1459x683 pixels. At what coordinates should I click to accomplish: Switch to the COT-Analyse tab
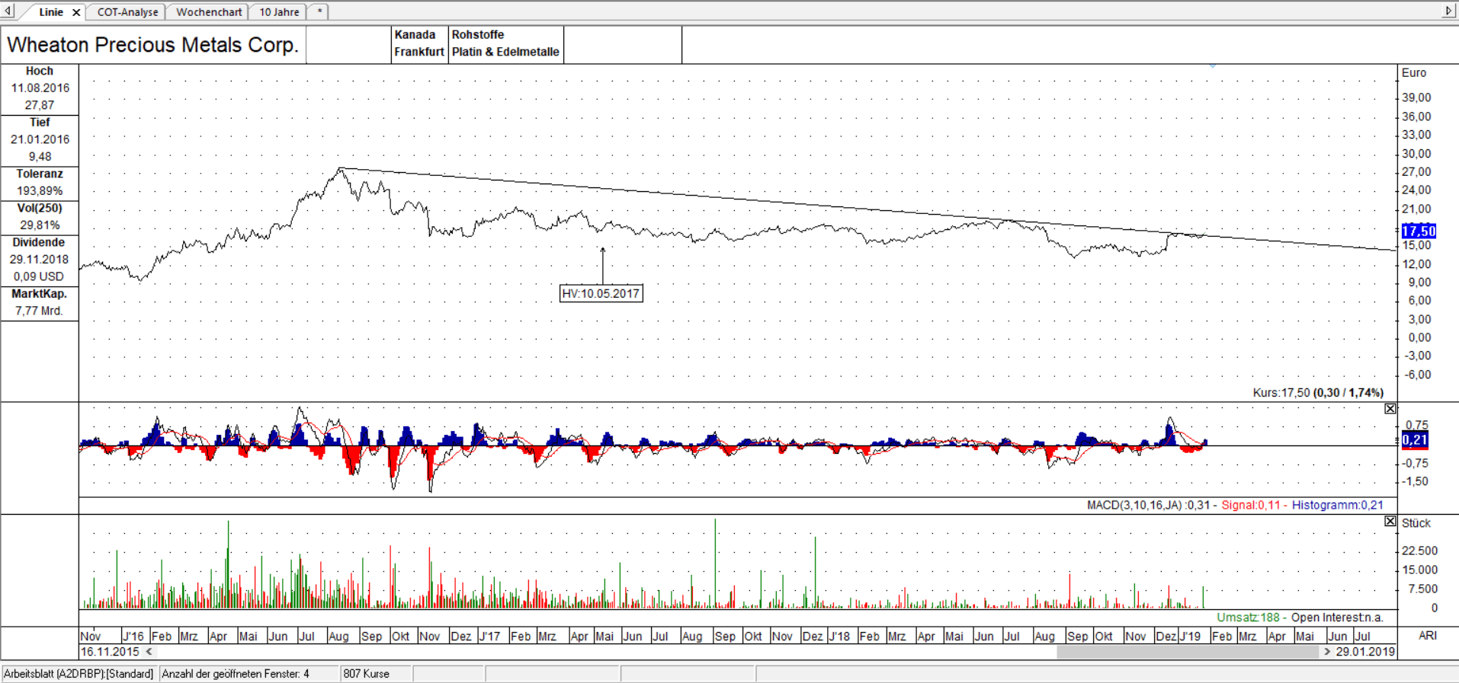click(x=127, y=12)
